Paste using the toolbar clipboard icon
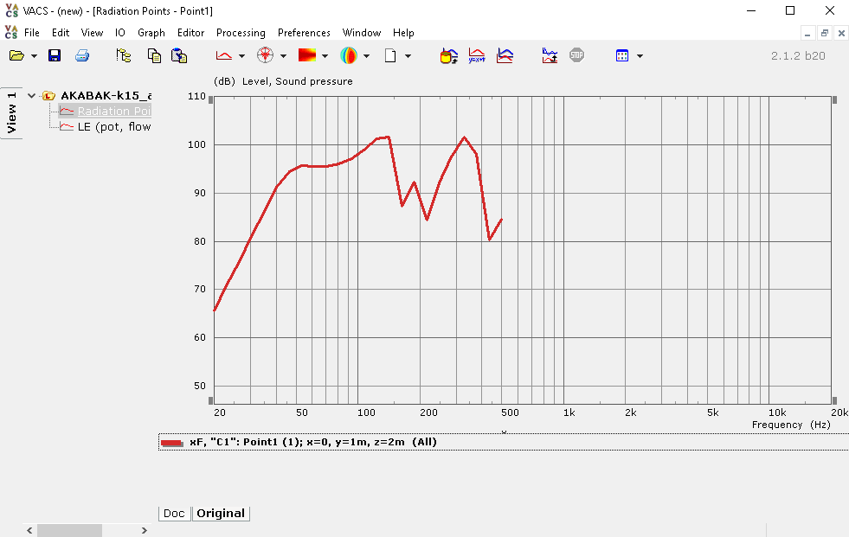Image resolution: width=849 pixels, height=537 pixels. pyautogui.click(x=179, y=55)
